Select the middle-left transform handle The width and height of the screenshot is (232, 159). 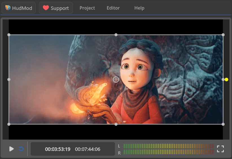click(x=9, y=79)
